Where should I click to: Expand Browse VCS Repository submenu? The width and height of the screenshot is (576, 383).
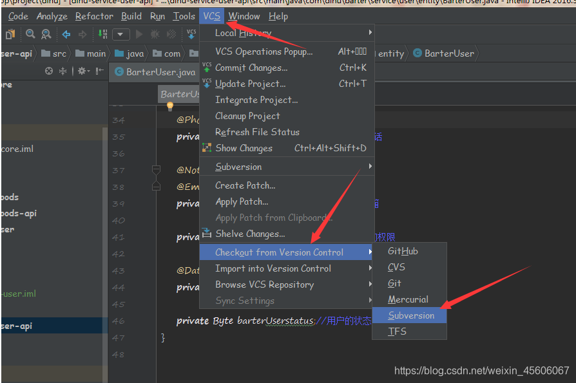(x=287, y=285)
